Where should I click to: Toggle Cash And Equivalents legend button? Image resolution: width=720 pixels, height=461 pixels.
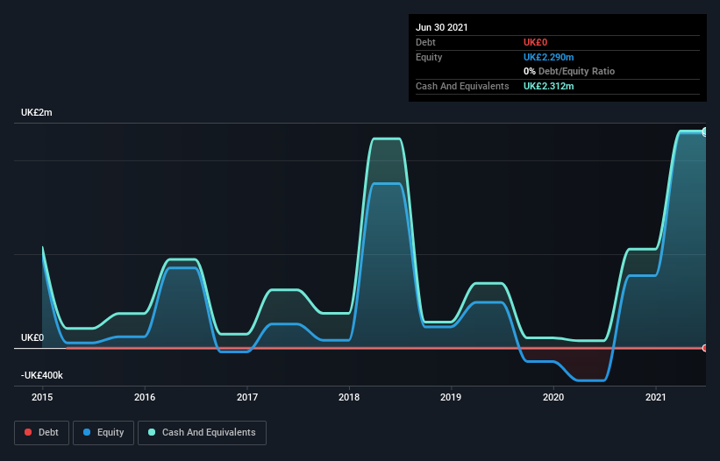pyautogui.click(x=202, y=433)
